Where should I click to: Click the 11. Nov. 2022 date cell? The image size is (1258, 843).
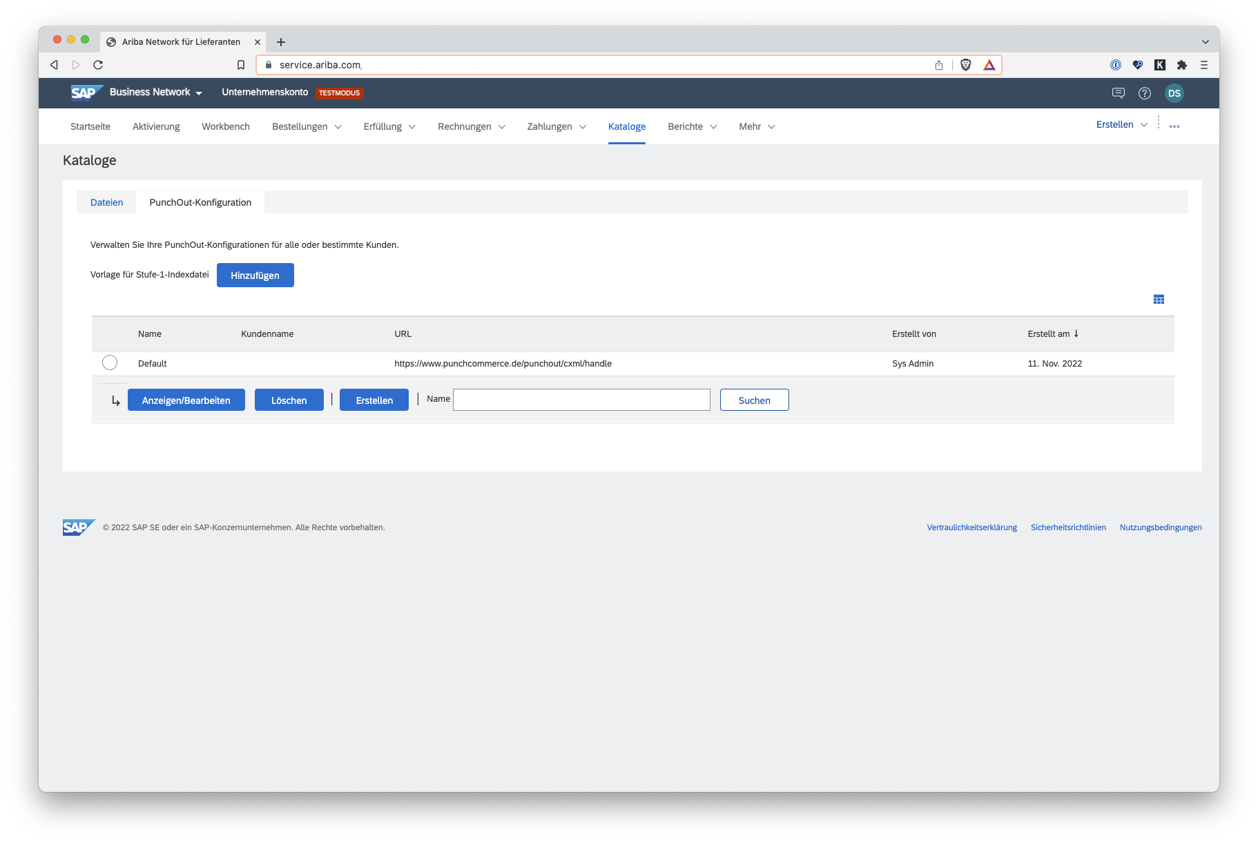click(x=1055, y=363)
